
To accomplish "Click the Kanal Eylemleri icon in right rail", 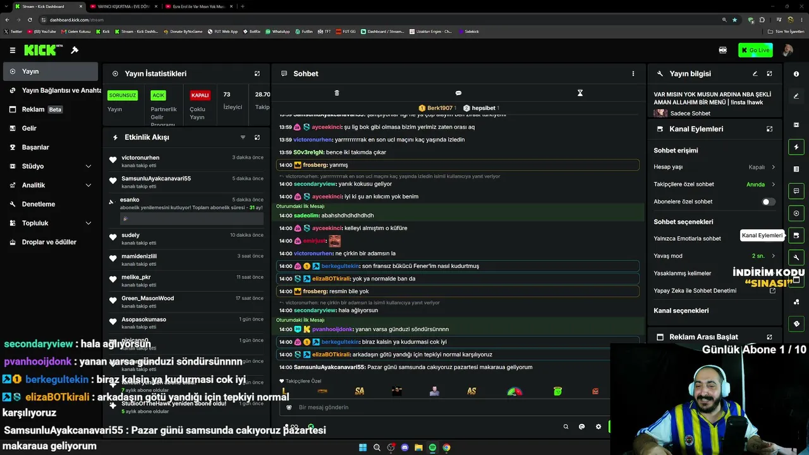I will point(796,235).
